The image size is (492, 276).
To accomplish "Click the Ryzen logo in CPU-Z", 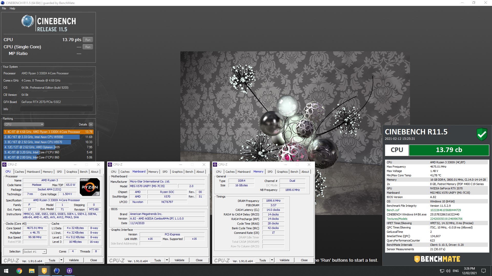I will 90,187.
